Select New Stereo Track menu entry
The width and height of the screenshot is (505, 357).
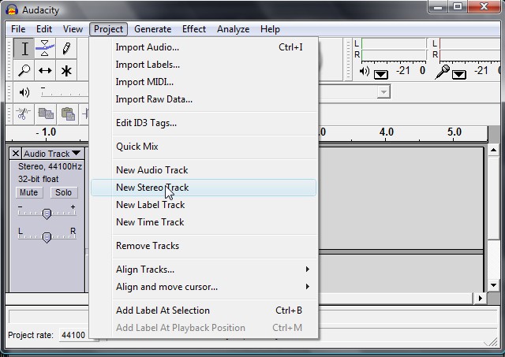[x=204, y=188]
